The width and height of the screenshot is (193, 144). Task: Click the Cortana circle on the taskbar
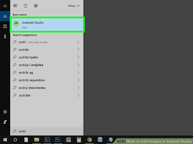coord(15,140)
